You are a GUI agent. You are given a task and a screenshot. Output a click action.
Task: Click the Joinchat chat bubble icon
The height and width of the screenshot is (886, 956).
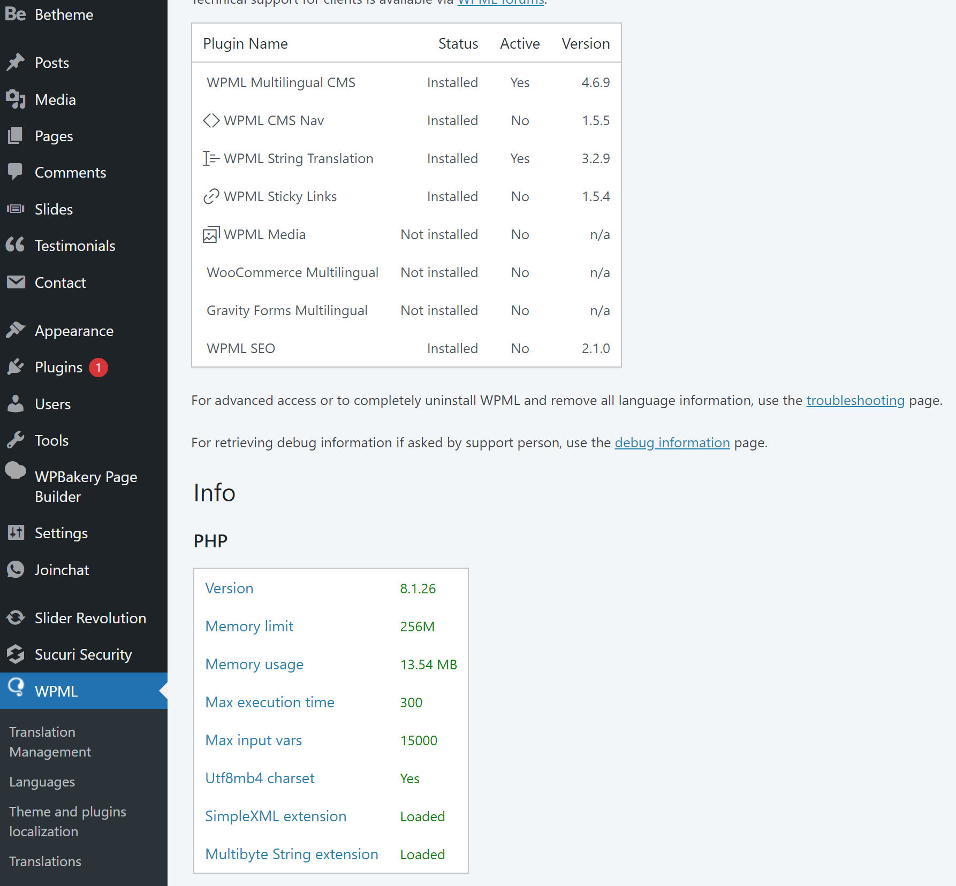click(x=16, y=569)
